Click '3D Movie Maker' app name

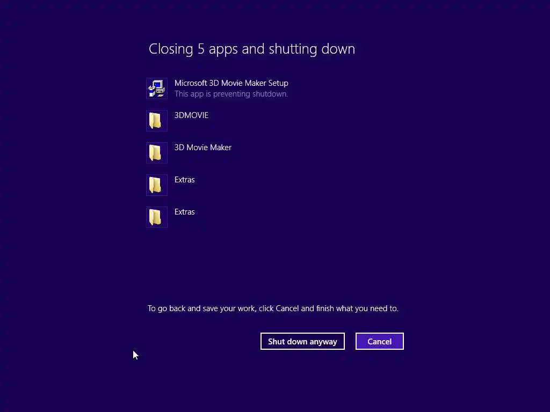pos(202,148)
